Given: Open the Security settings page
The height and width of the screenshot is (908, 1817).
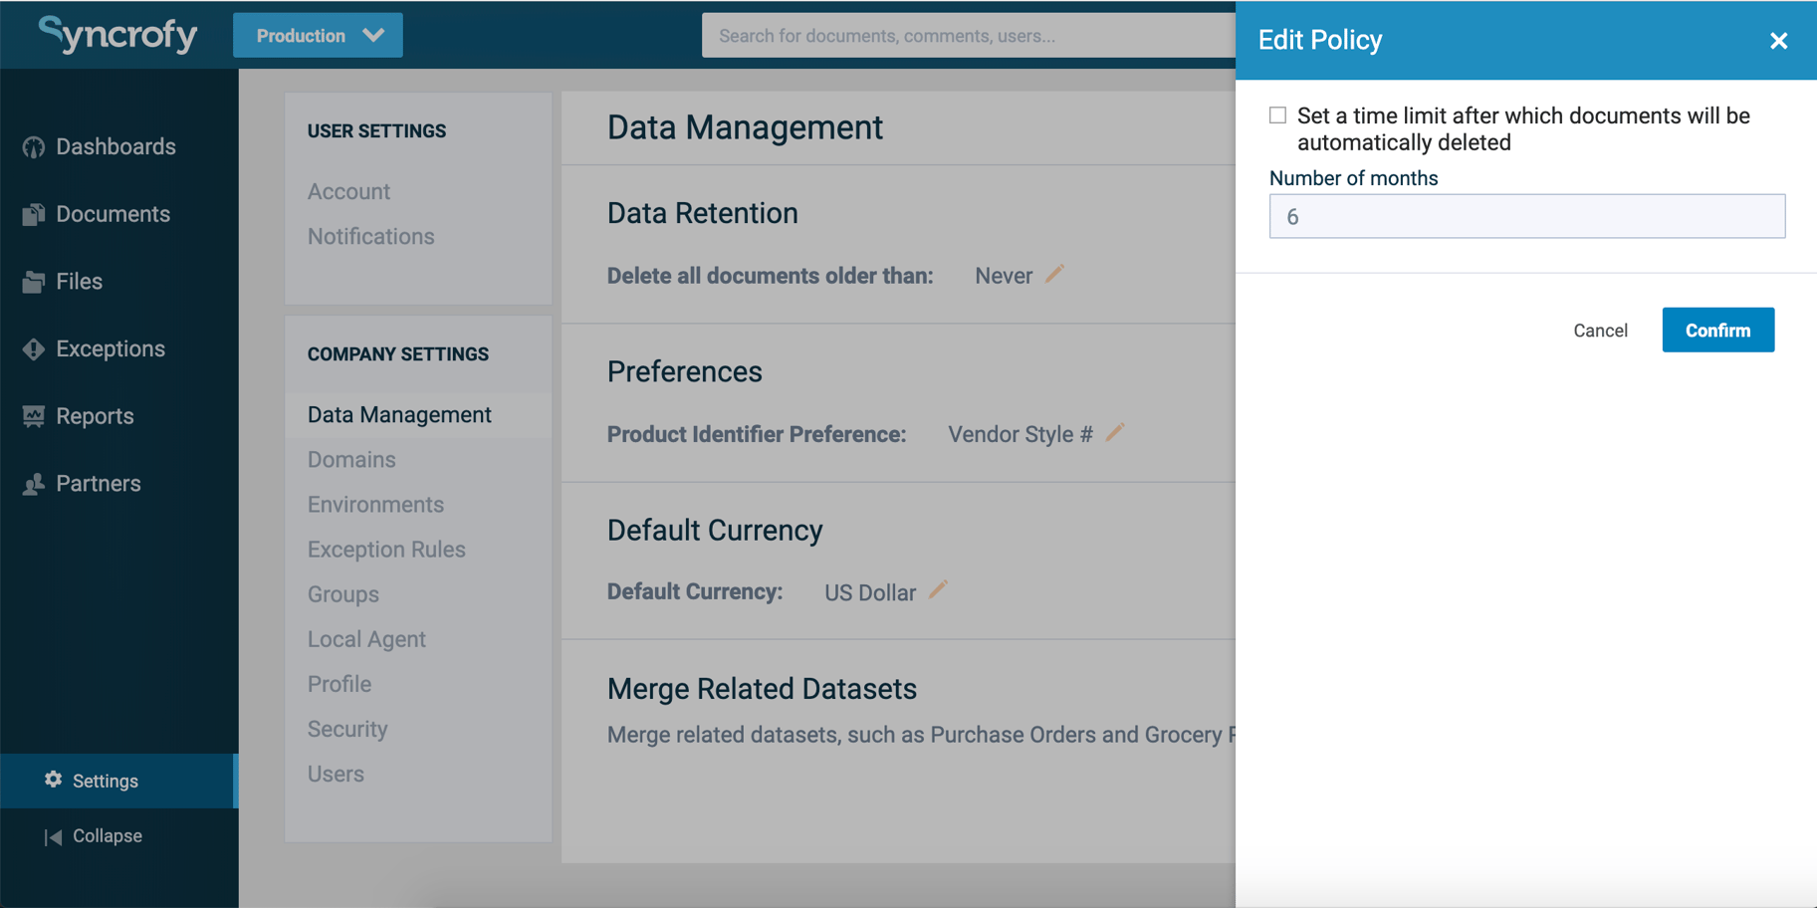Looking at the screenshot, I should point(347,728).
